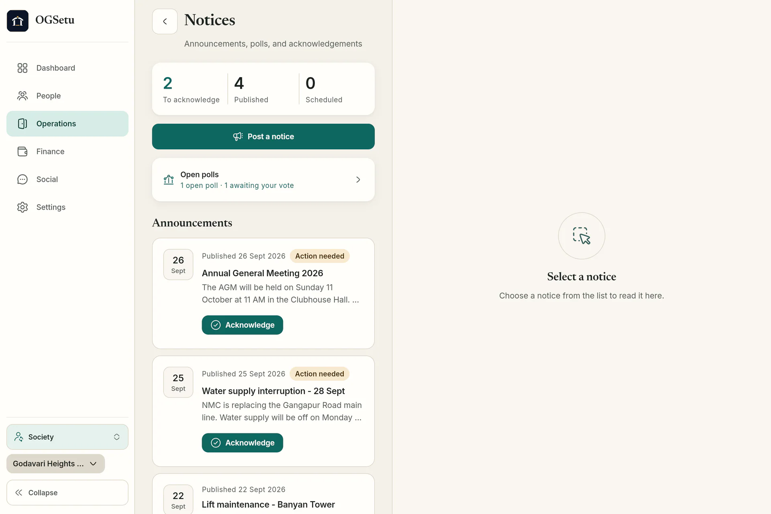Click the Select a notice cursor icon
This screenshot has width=771, height=514.
tap(581, 236)
